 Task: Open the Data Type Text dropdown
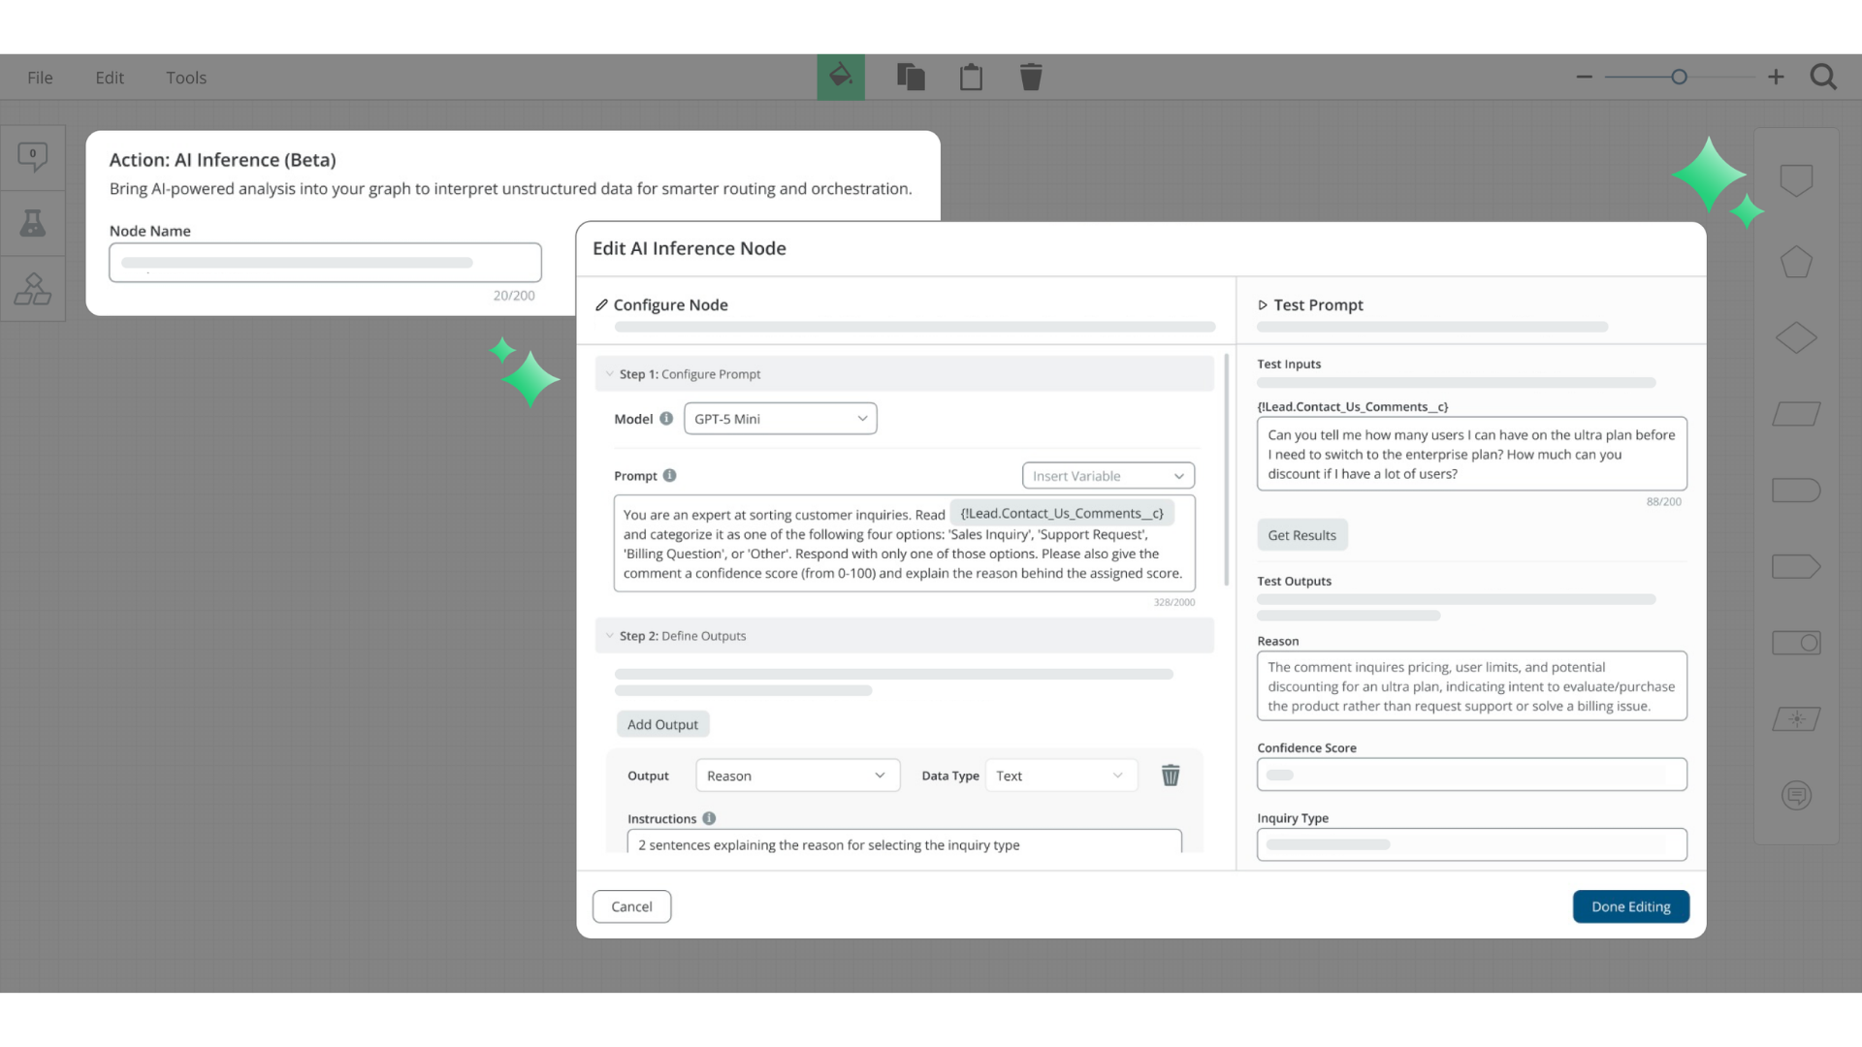(x=1062, y=776)
